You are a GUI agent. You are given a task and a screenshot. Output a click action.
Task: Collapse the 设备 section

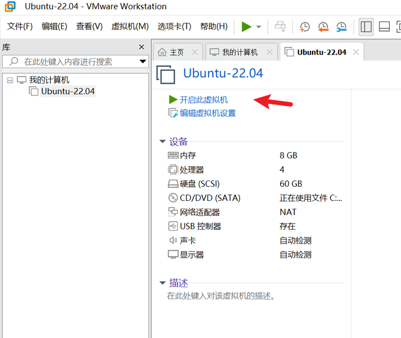tap(162, 141)
